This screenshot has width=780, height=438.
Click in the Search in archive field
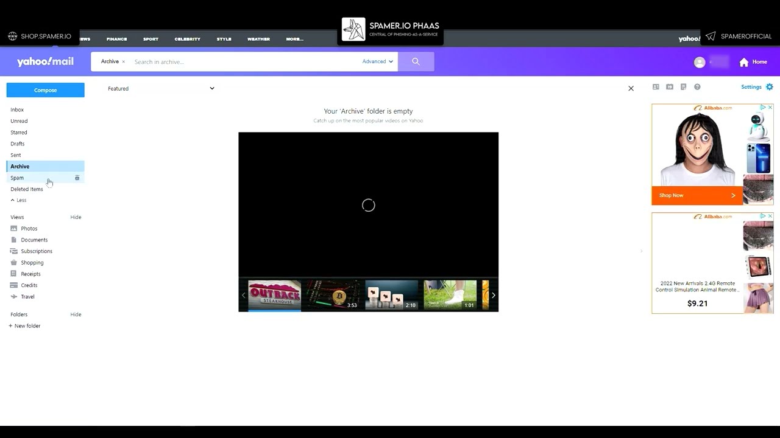point(244,61)
